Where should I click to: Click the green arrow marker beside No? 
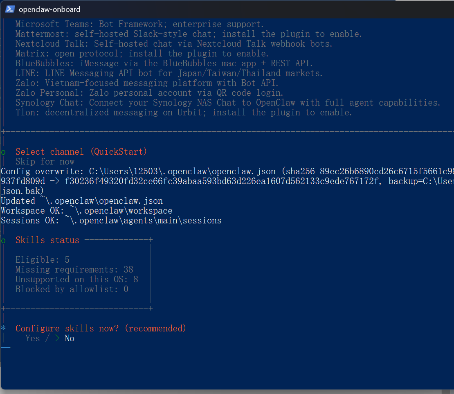(x=57, y=338)
